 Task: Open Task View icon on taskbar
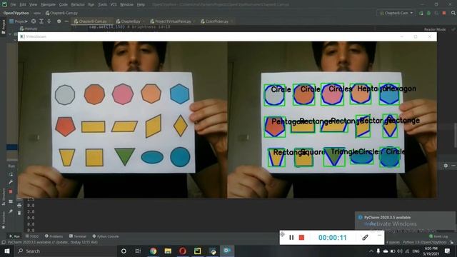pyautogui.click(x=138, y=251)
